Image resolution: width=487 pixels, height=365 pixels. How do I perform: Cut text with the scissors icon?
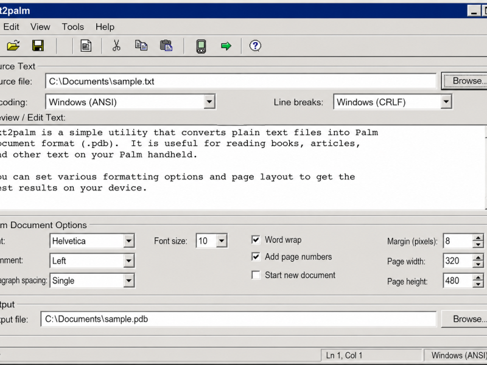coord(116,46)
